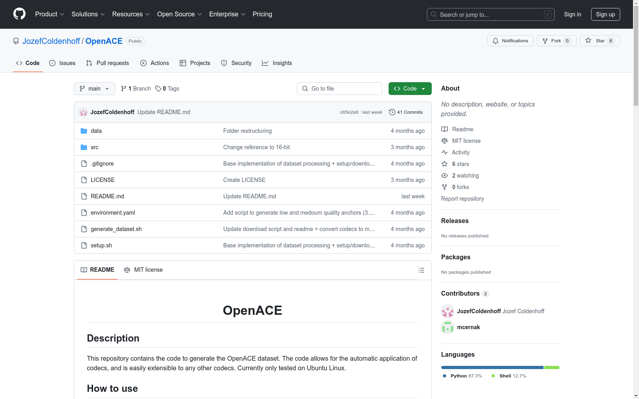The width and height of the screenshot is (639, 399).
Task: Click the generate_dataset.sh file icon
Action: tap(84, 229)
